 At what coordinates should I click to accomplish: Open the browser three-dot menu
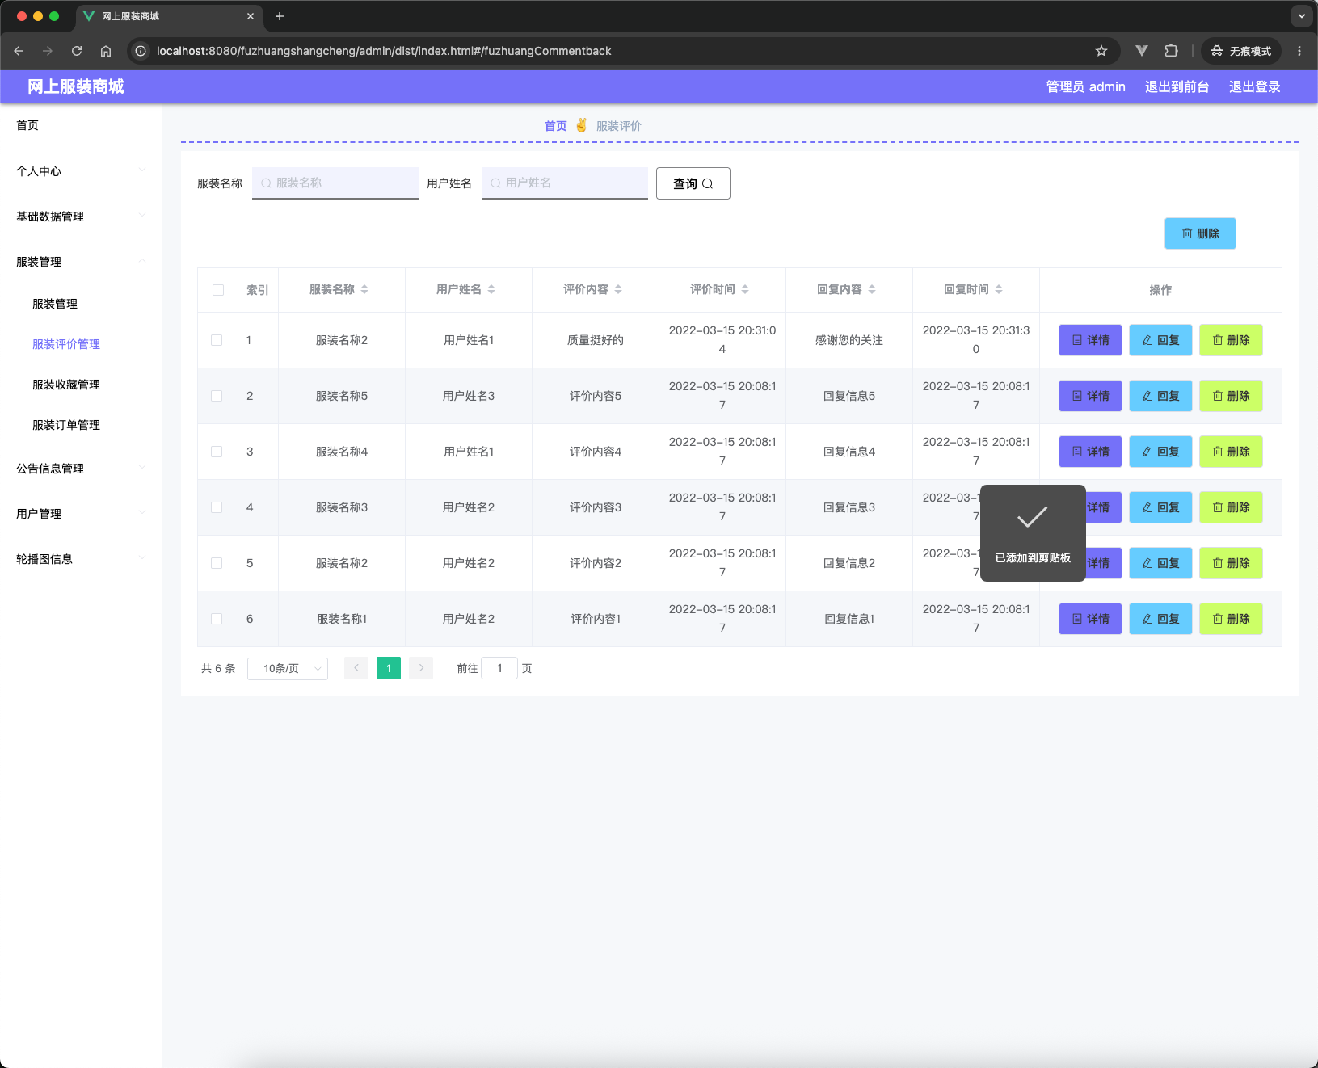[x=1299, y=51]
